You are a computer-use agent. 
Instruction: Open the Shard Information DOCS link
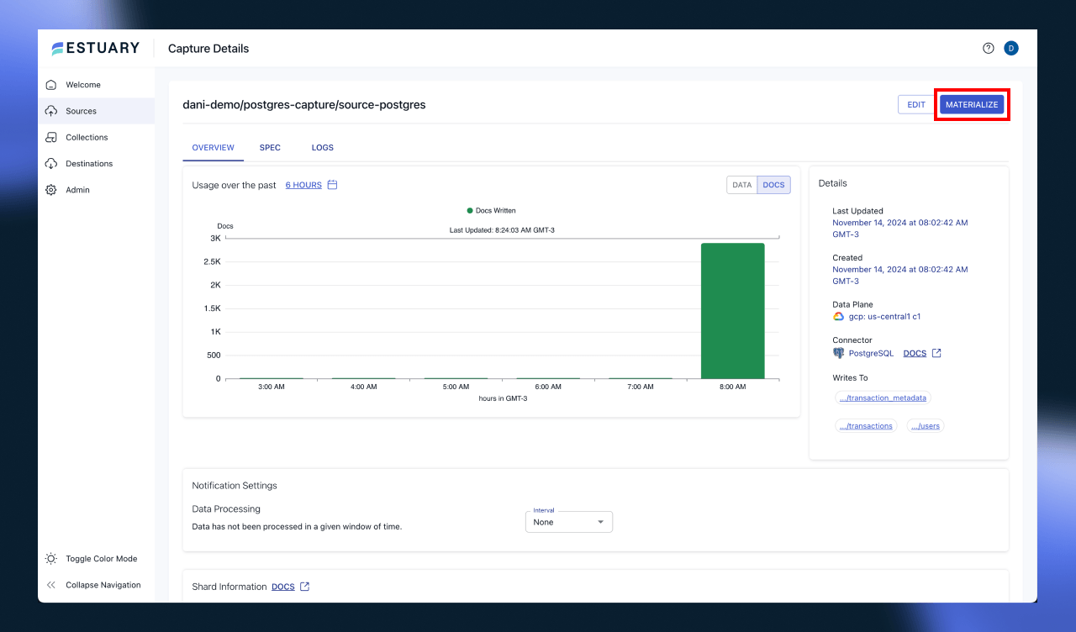(x=283, y=587)
